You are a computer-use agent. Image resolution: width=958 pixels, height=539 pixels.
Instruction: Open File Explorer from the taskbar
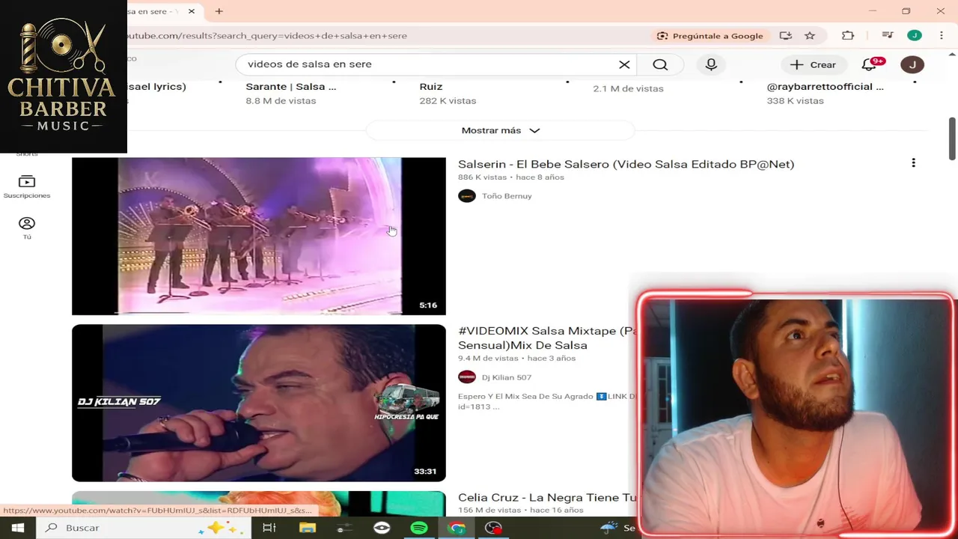click(x=308, y=528)
